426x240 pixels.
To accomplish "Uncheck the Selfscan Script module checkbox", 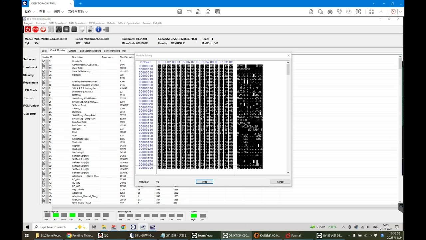I will (44, 105).
